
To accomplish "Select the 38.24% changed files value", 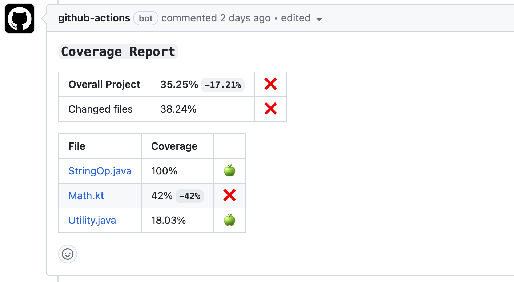I will click(x=178, y=109).
